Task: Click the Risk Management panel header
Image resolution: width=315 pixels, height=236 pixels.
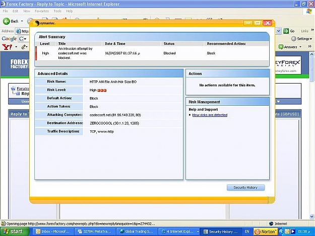Action: pyautogui.click(x=227, y=102)
